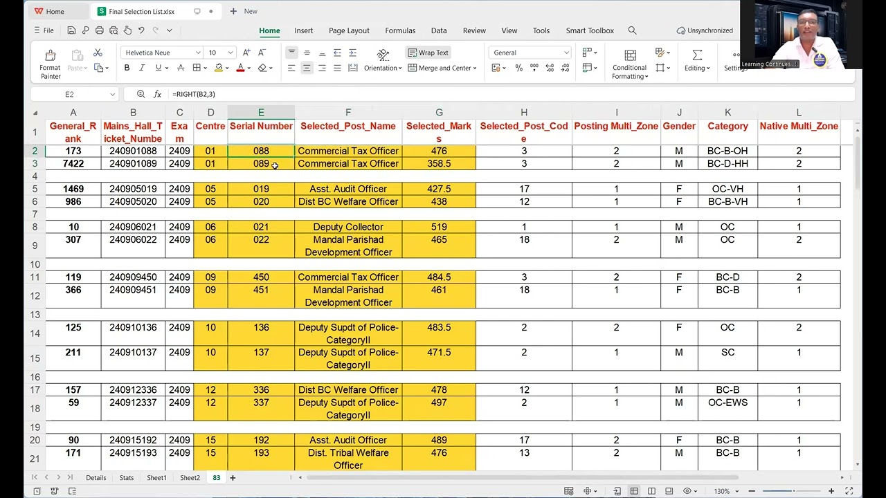The image size is (886, 498).
Task: Toggle italic formatting
Action: tap(142, 68)
